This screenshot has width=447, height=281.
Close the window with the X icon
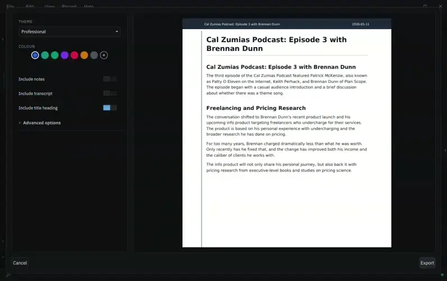440,6
